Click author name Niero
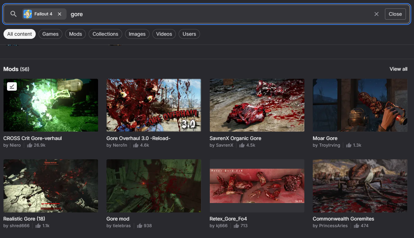Image resolution: width=414 pixels, height=238 pixels. tap(15, 145)
